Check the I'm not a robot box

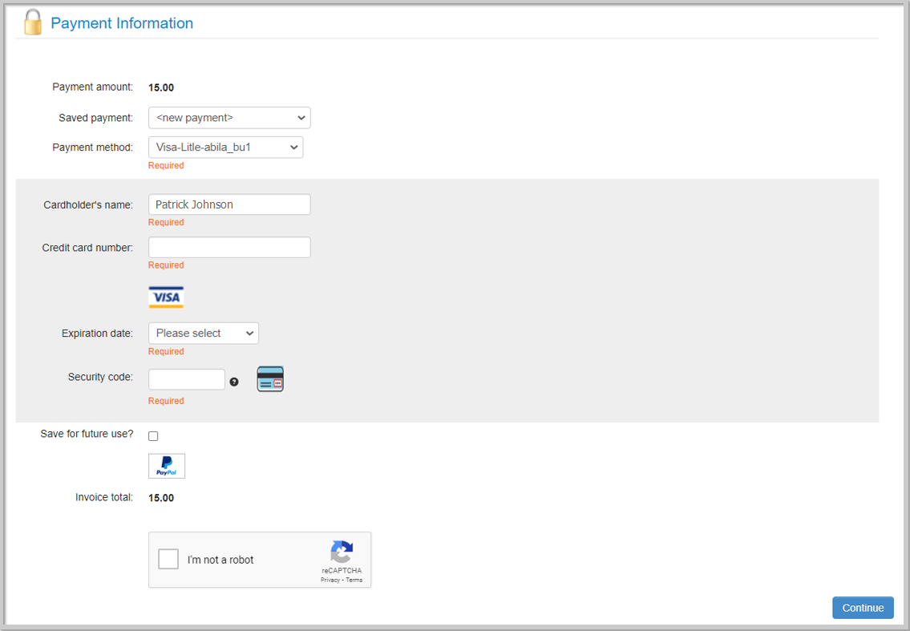pos(168,559)
